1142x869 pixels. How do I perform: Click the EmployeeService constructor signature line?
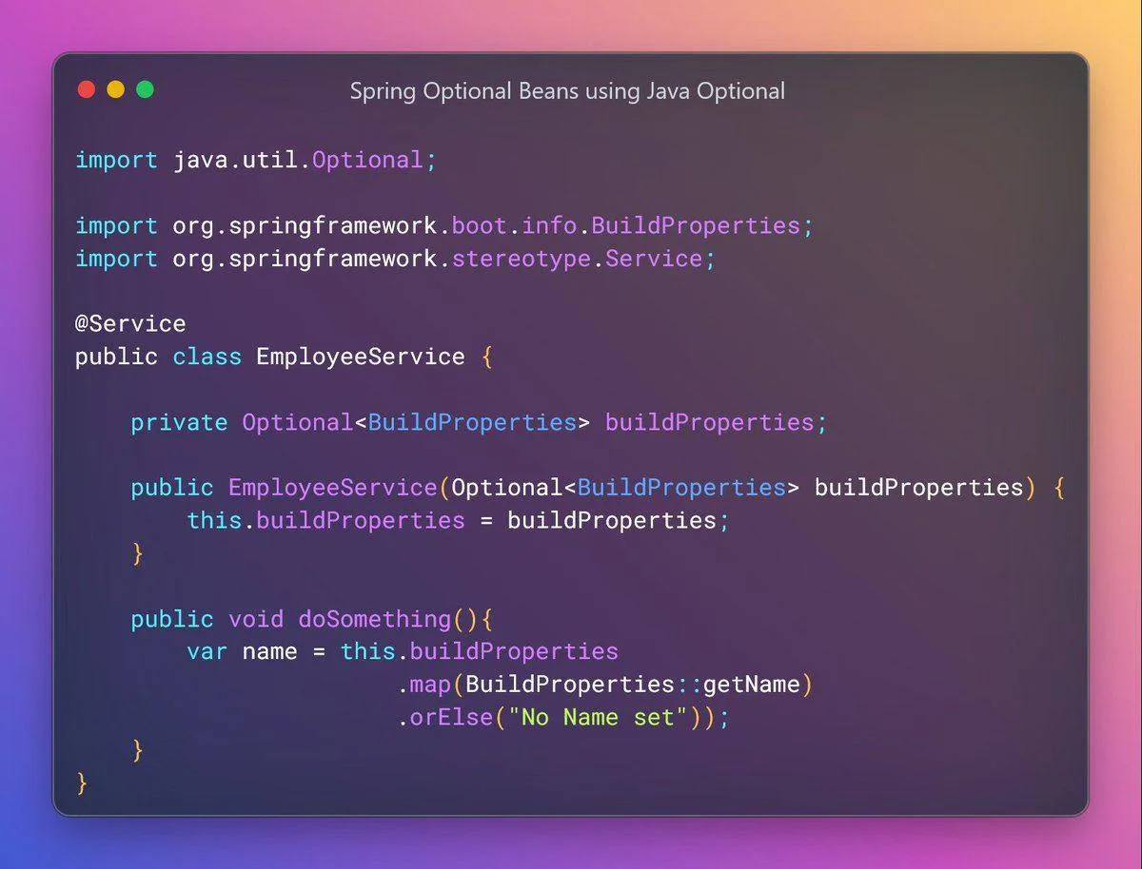coord(598,488)
